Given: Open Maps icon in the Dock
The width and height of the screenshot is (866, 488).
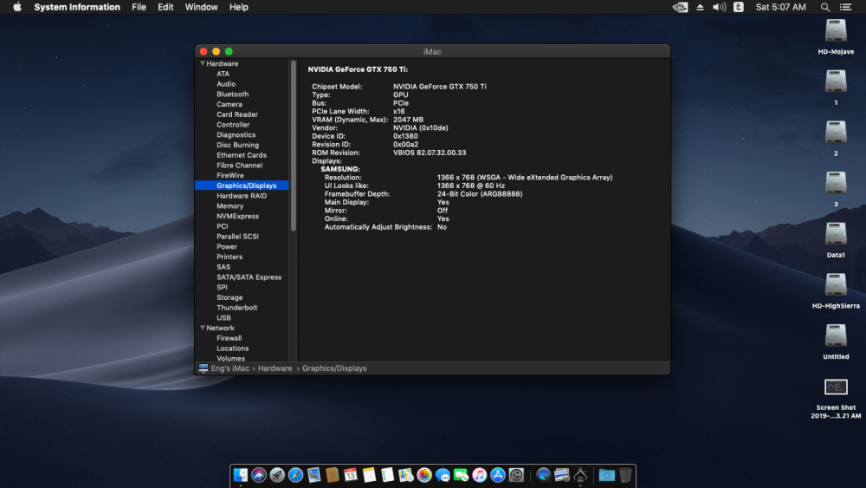Looking at the screenshot, I should point(406,475).
